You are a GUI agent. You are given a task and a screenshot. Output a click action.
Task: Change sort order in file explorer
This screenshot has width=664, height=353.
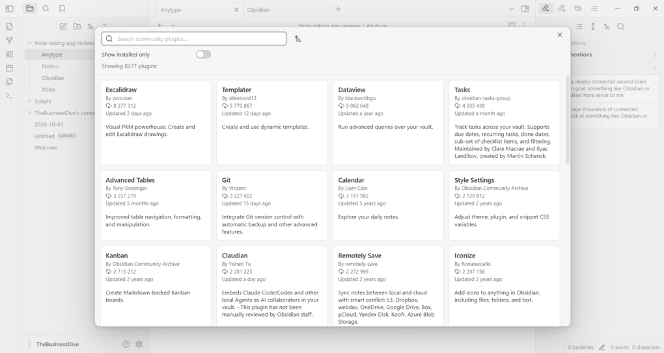(x=90, y=26)
